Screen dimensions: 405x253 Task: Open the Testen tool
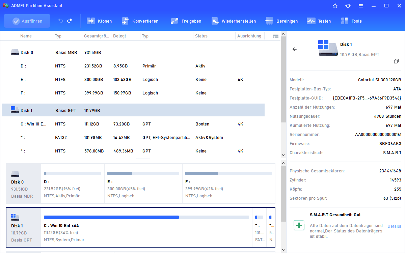[x=311, y=21]
